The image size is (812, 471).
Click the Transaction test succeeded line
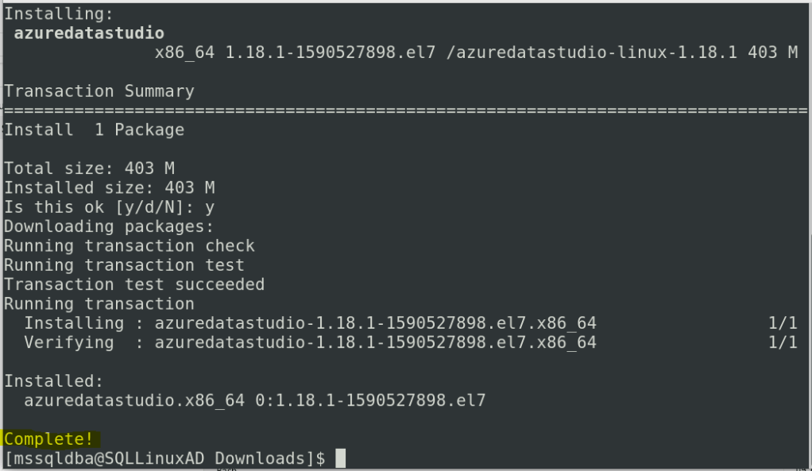(133, 284)
